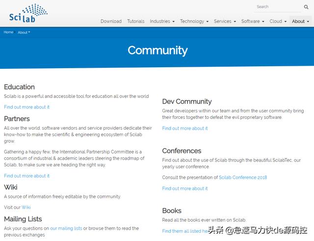Click the Books heading
The height and width of the screenshot is (241, 314).
(172, 211)
